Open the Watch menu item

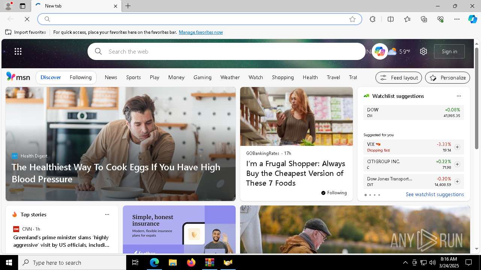pos(256,77)
